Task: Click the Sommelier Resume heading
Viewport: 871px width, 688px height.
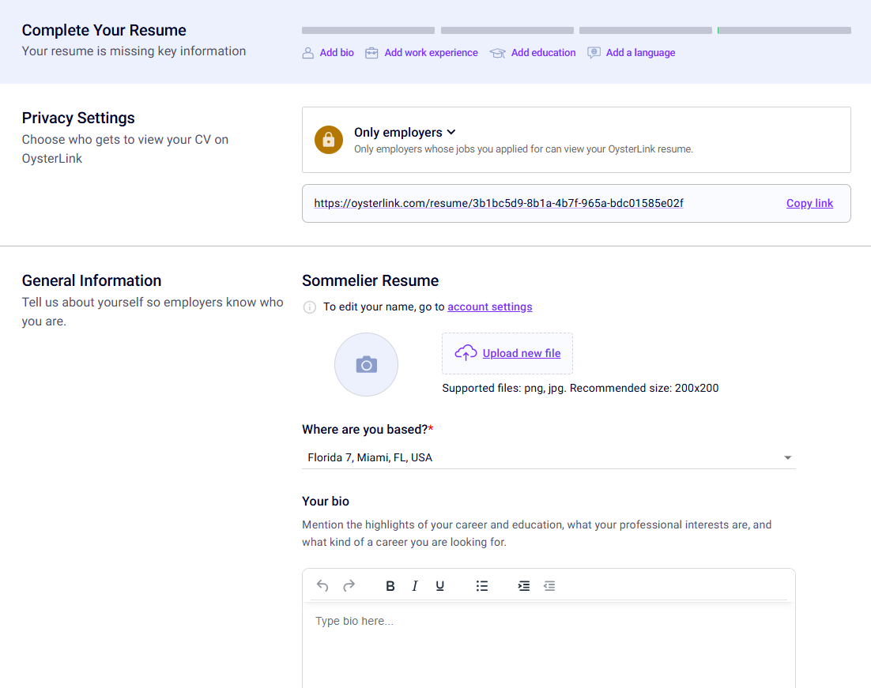Action: click(x=370, y=280)
